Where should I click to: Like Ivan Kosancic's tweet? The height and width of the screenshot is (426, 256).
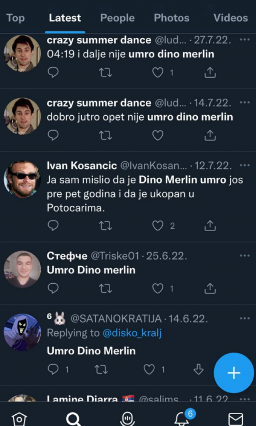[x=158, y=226]
